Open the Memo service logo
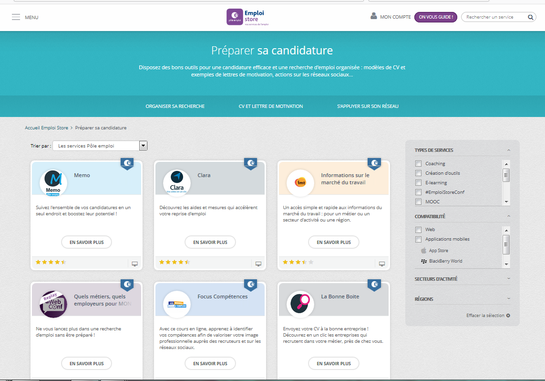Viewport: 545px width, 381px height. 53,182
